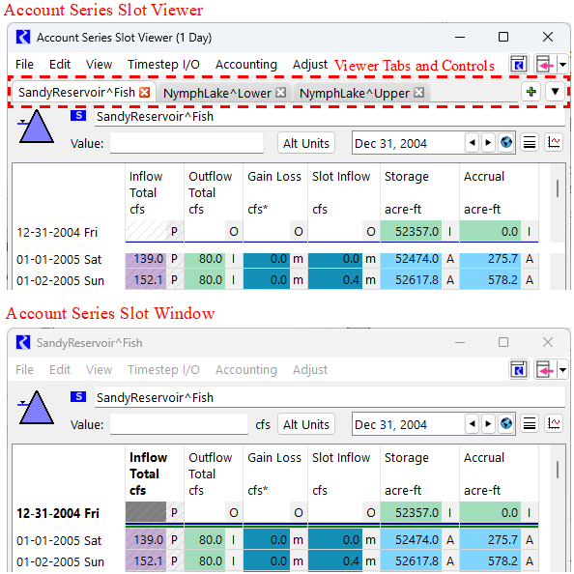Step to the next date in the top viewer
This screenshot has width=574, height=574.
[488, 142]
